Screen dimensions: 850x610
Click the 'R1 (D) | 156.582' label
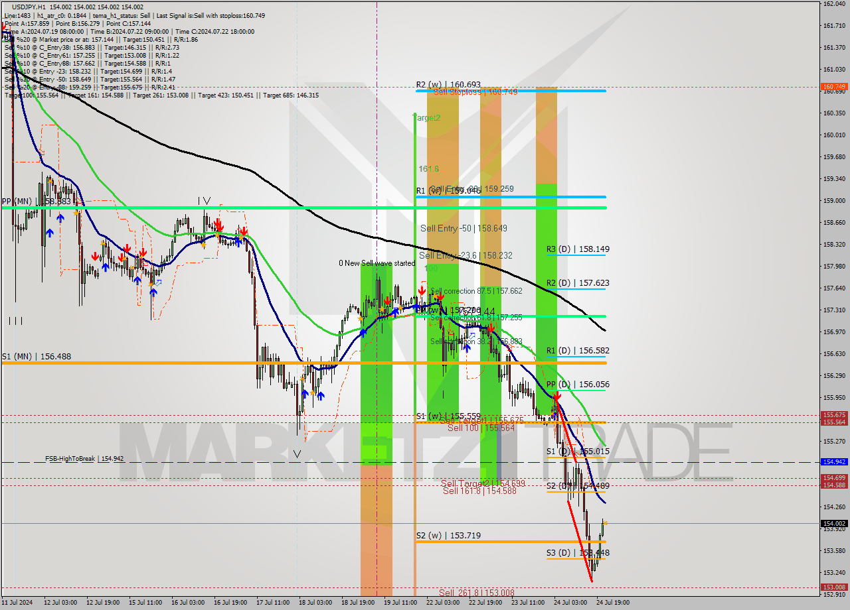coord(578,351)
